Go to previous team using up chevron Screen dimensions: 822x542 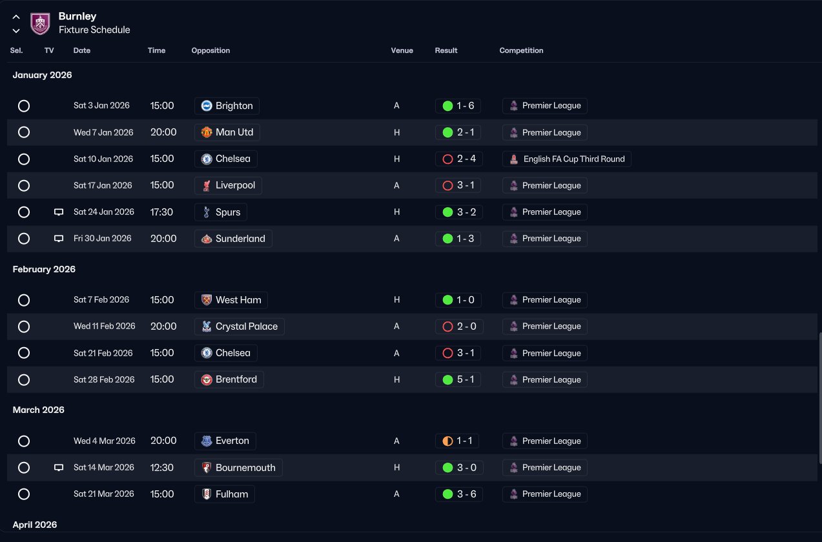point(16,17)
